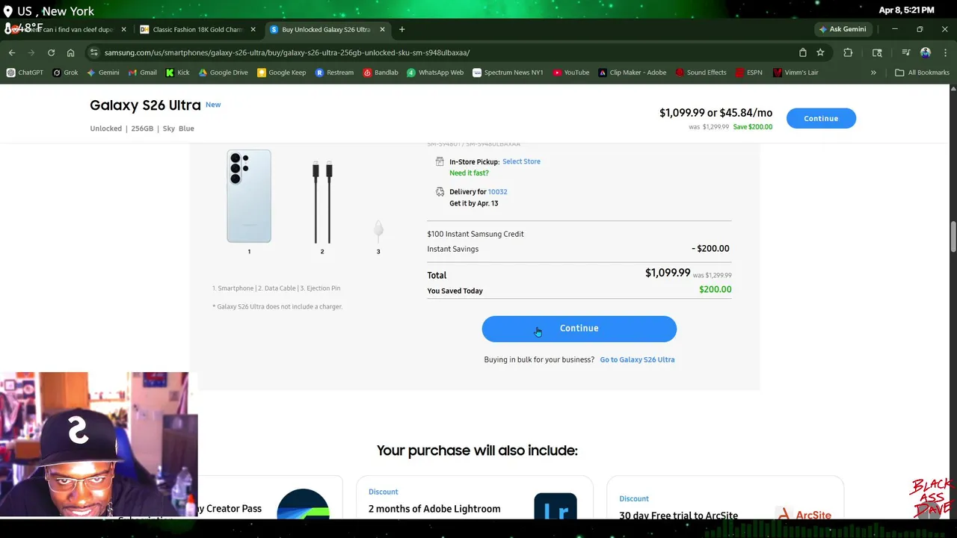
Task: Open the browser home page icon
Action: click(x=70, y=52)
